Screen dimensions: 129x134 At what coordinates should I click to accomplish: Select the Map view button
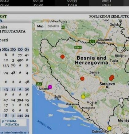click(40, 26)
